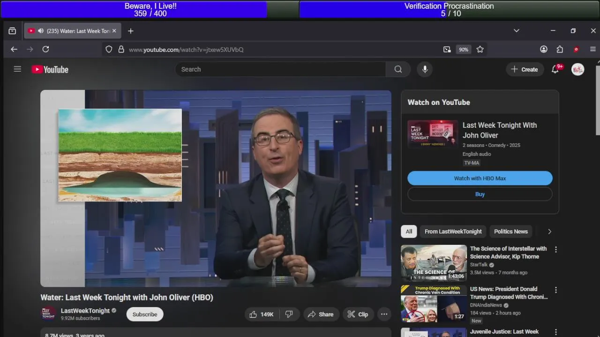The image size is (600, 337).
Task: Open the browser application menu
Action: [593, 49]
